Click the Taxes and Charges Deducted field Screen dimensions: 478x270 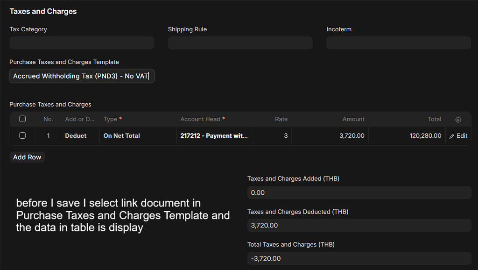tap(359, 226)
